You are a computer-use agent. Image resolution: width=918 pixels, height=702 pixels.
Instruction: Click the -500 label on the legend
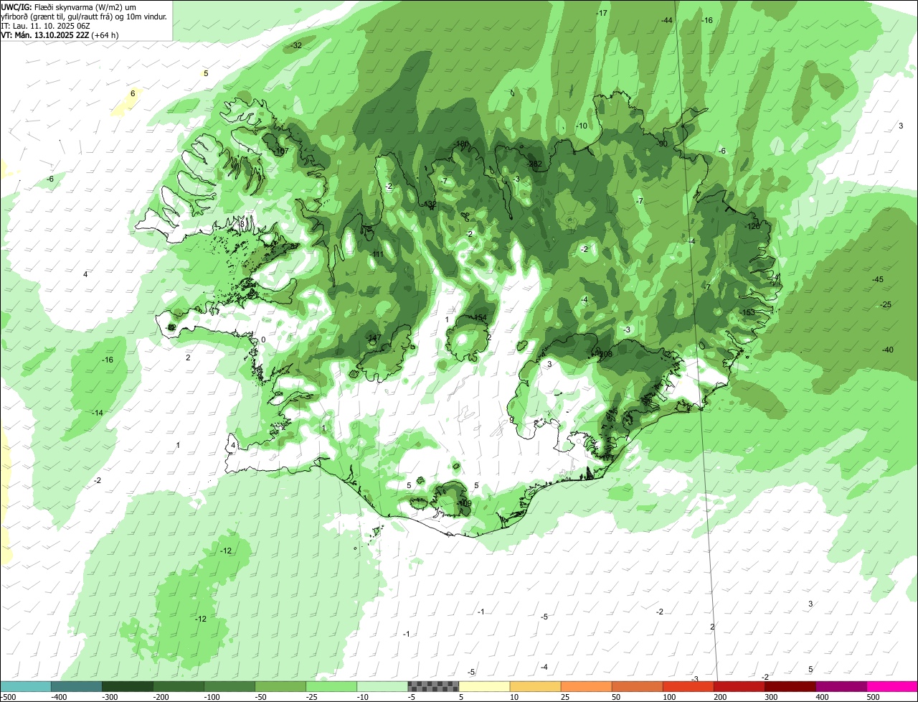9,697
